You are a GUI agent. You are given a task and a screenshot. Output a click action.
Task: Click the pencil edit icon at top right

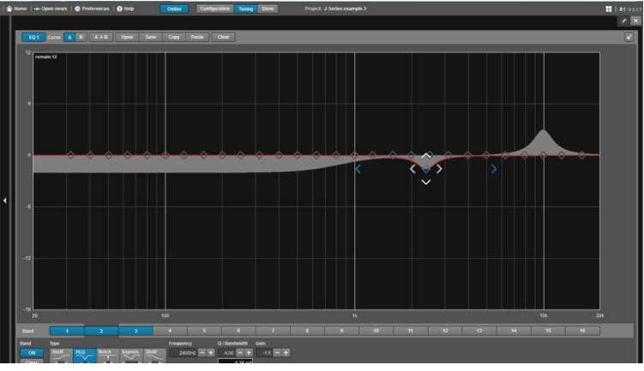[623, 21]
